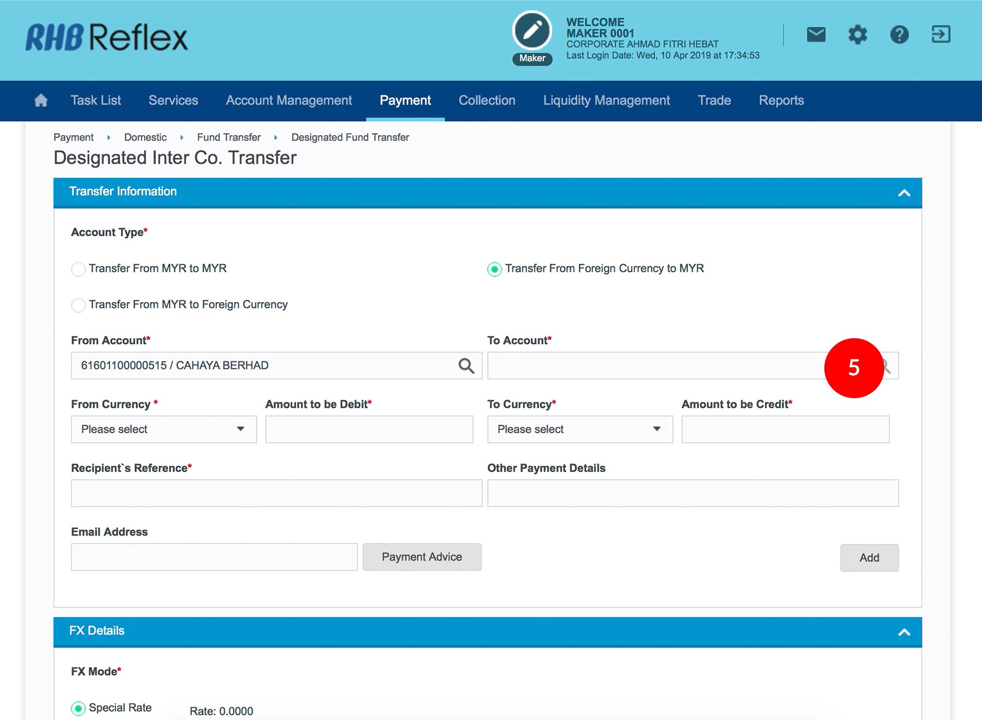
Task: Click the help question mark icon
Action: 899,35
